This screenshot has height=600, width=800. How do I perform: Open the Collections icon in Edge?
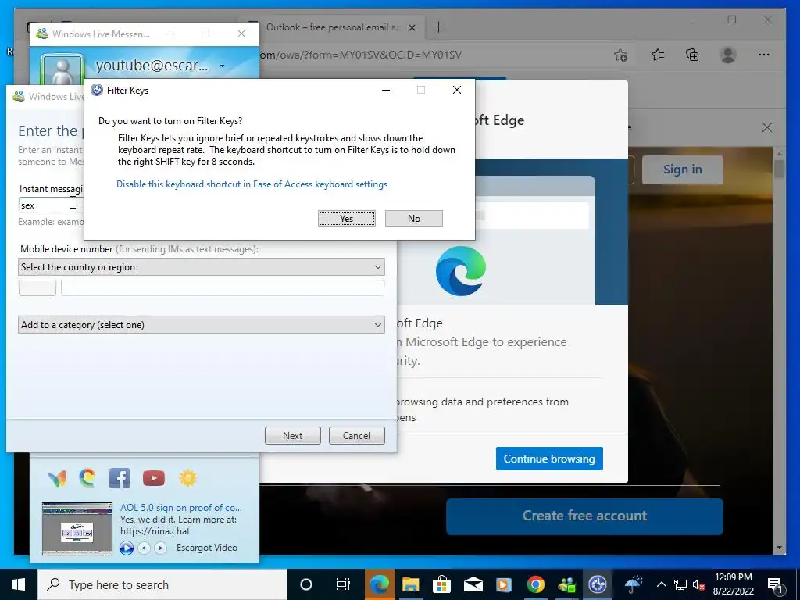(x=692, y=55)
